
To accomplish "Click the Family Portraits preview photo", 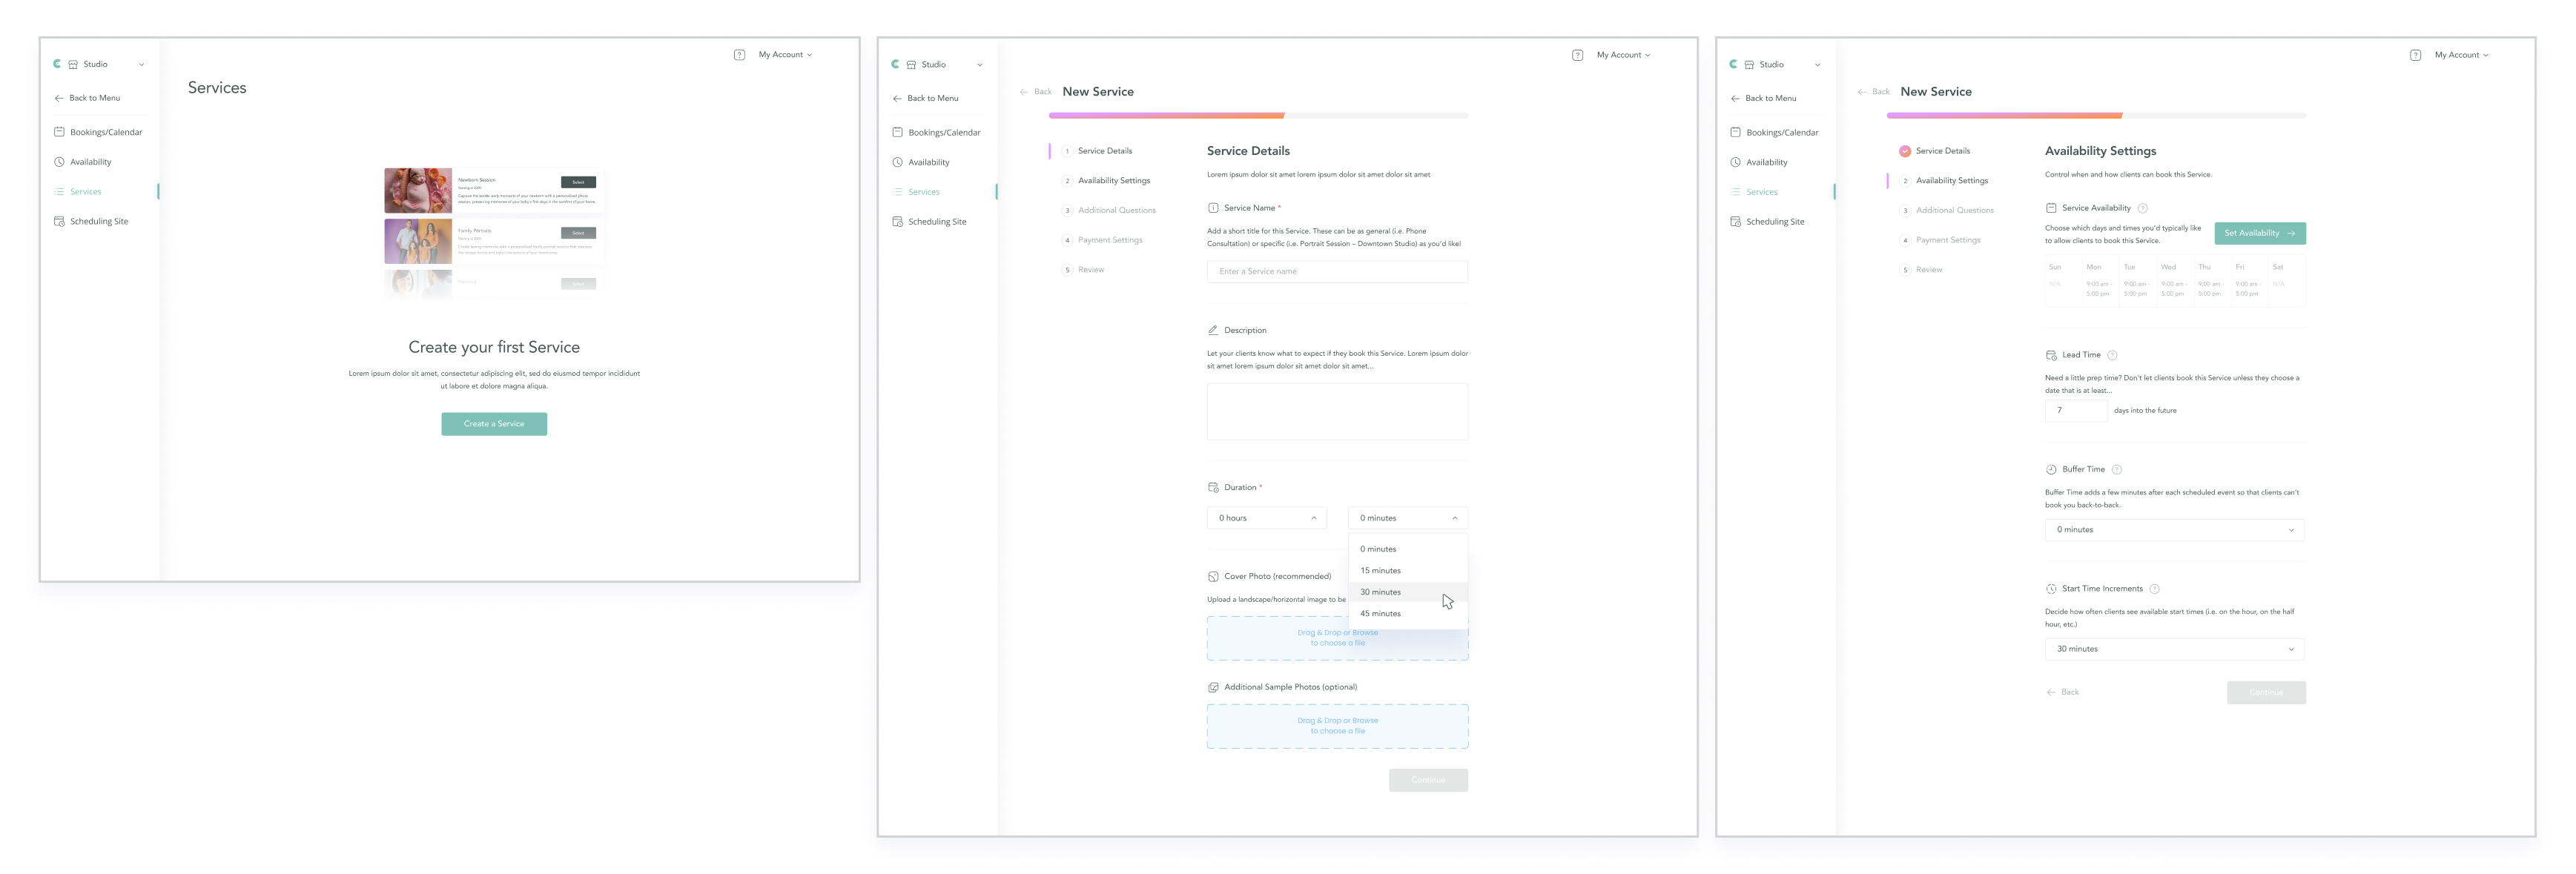I will (x=418, y=241).
